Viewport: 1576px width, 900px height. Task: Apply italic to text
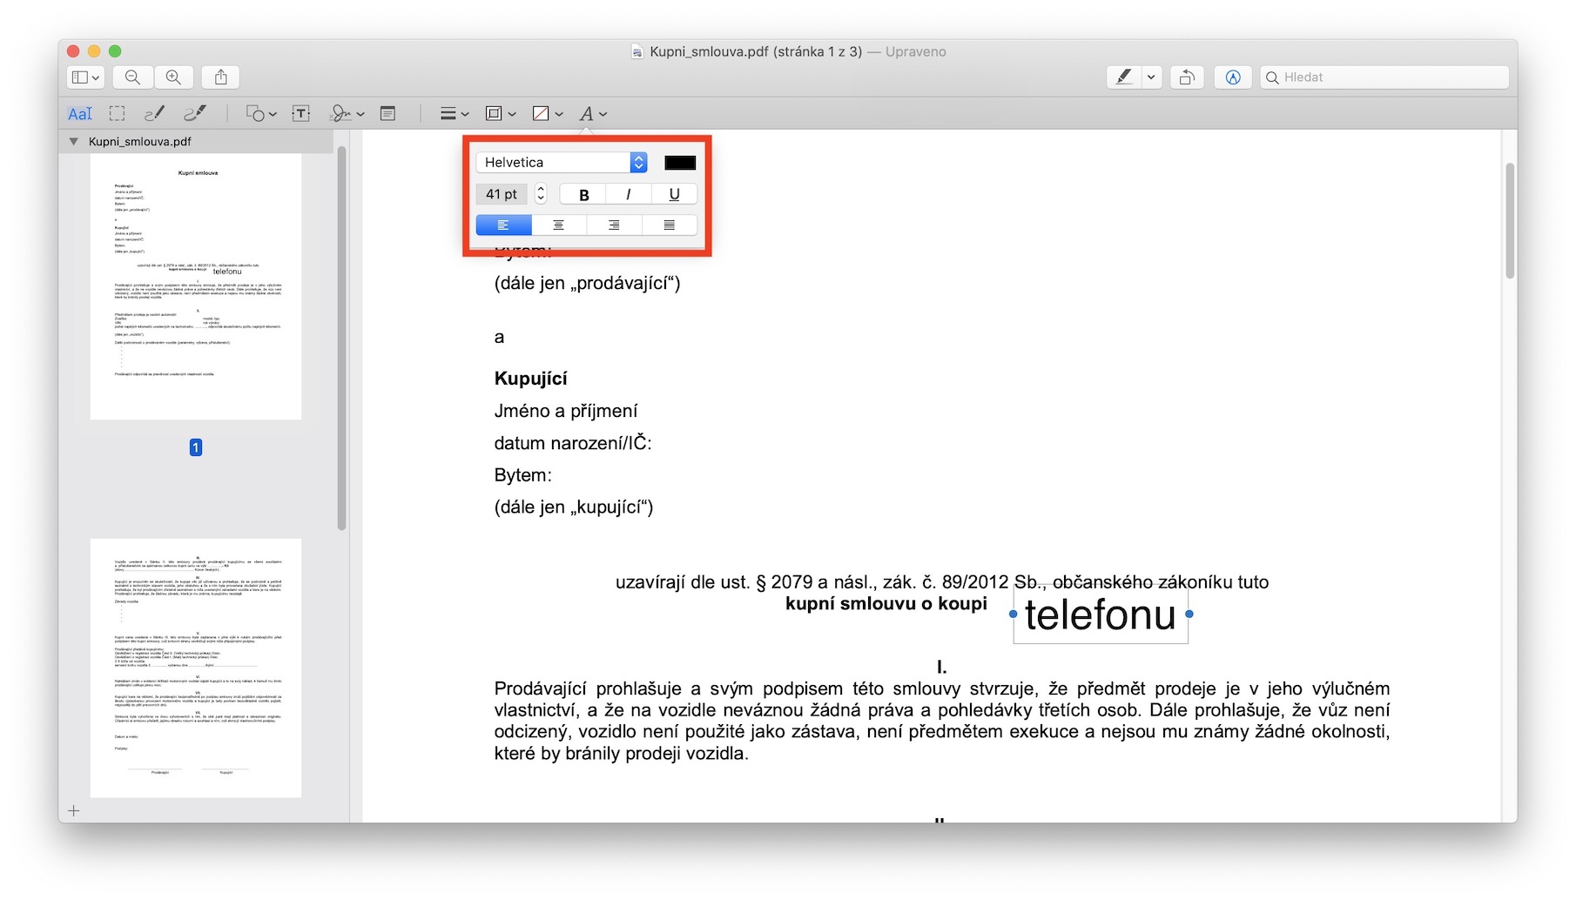tap(629, 195)
